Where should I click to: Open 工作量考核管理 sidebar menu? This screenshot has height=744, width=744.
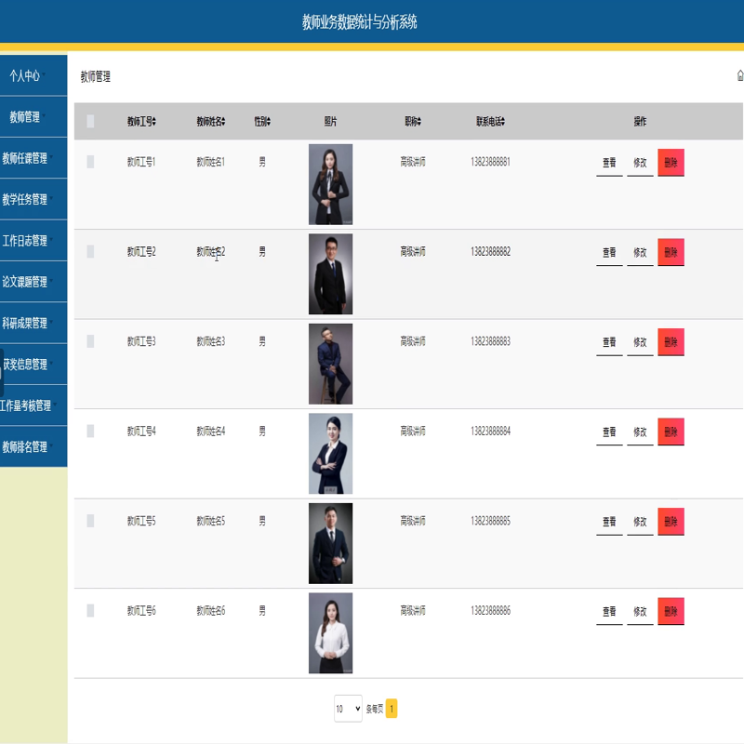click(x=33, y=405)
